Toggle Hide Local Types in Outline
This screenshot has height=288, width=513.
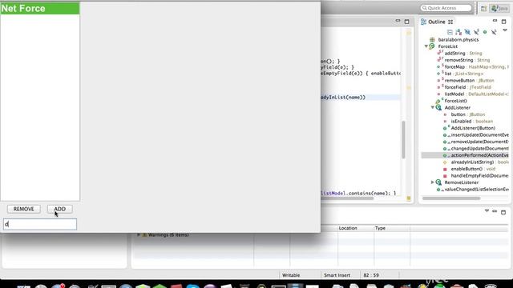pos(494,32)
